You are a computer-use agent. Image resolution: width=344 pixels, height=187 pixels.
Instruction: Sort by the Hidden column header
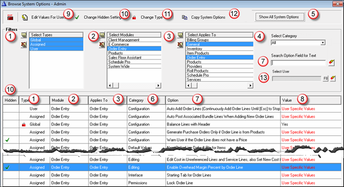(11, 100)
